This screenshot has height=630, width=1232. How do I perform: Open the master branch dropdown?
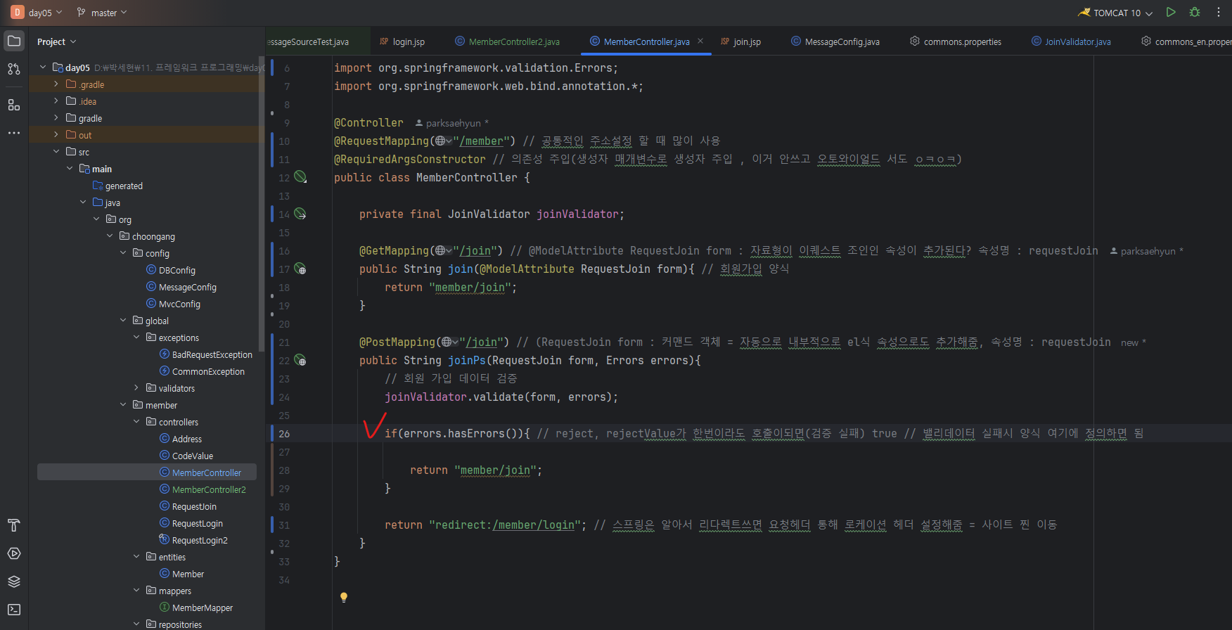coord(102,13)
